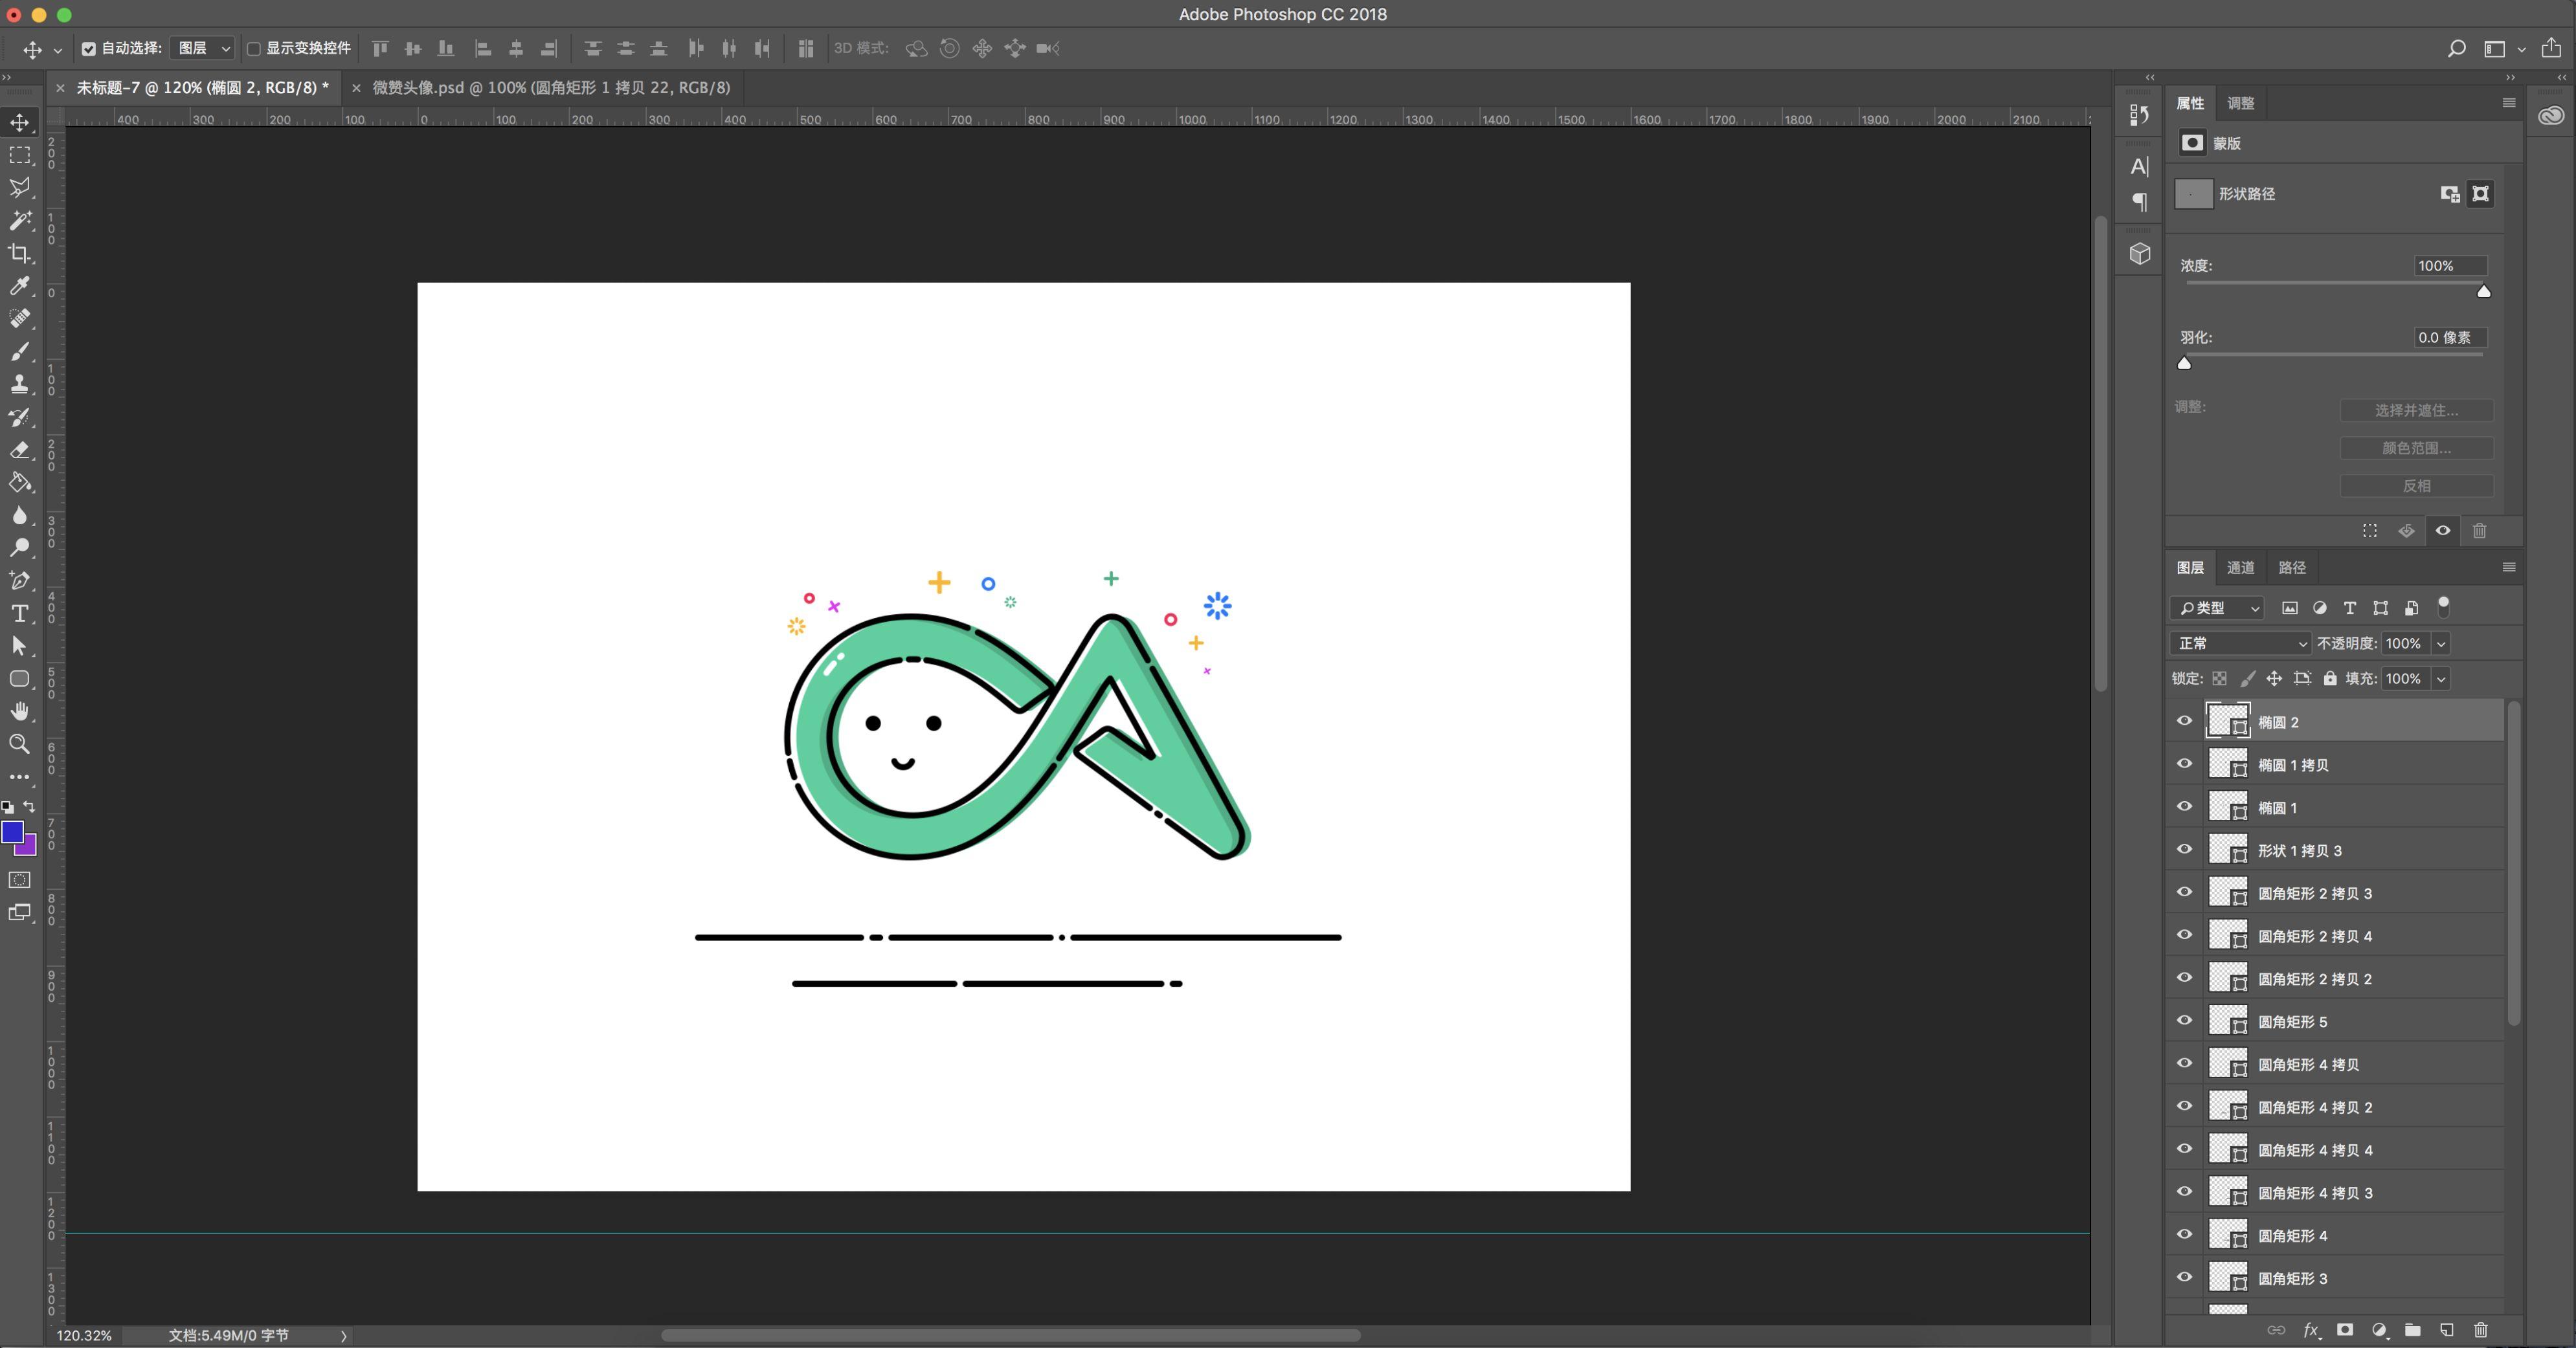The image size is (2576, 1348).
Task: Enable 显示变换控件 option
Action: click(253, 48)
